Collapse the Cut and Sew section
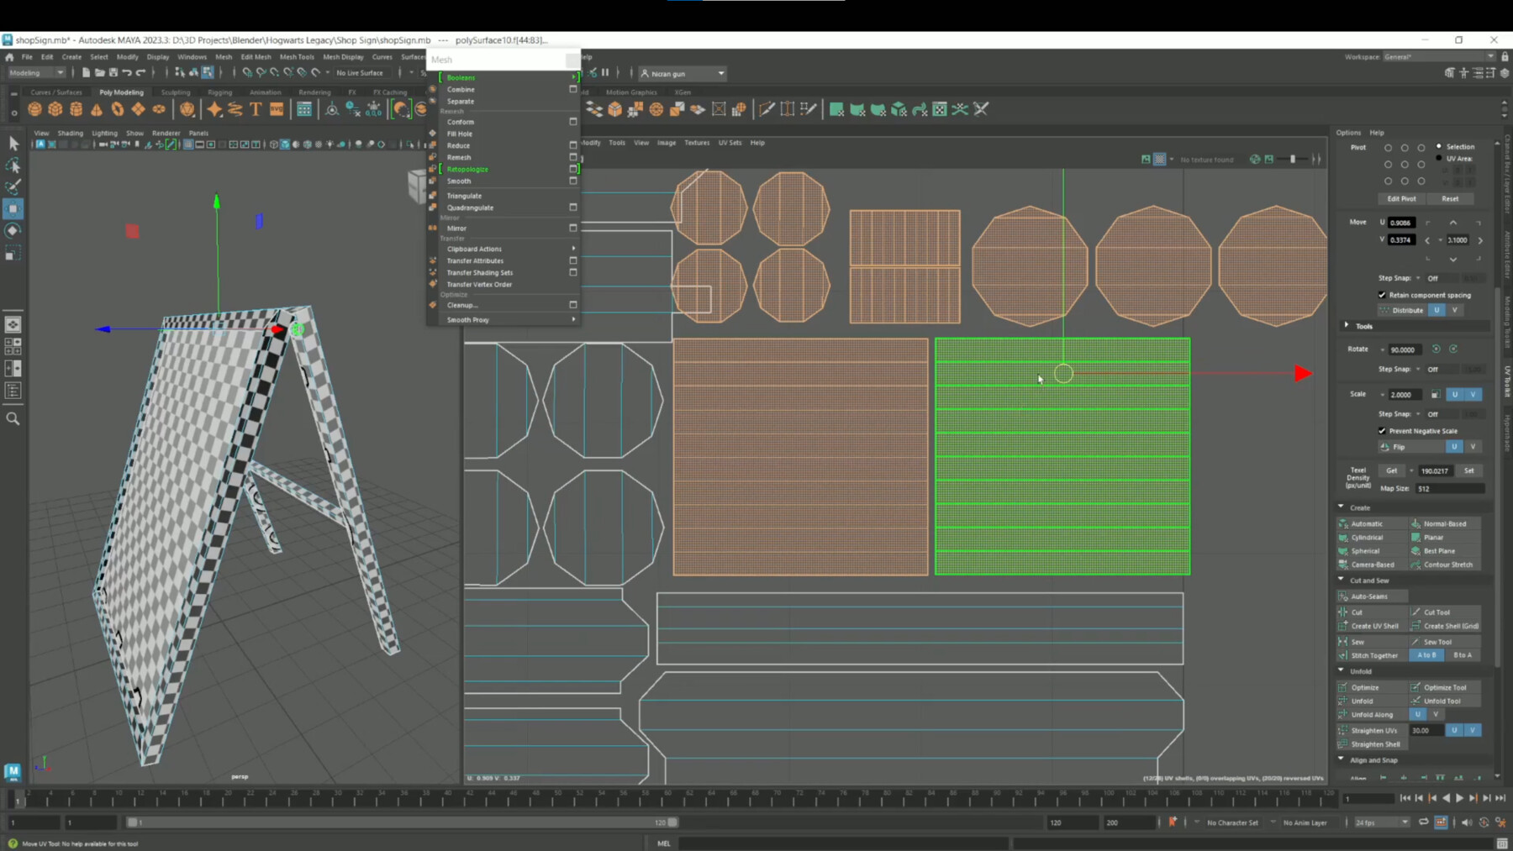 [x=1342, y=580]
